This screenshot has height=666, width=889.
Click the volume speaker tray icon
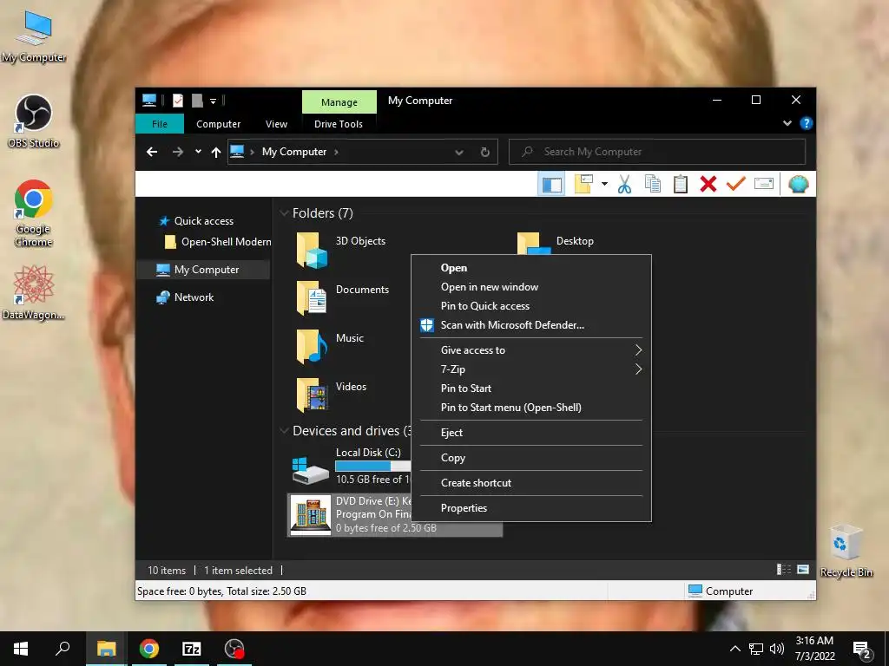pyautogui.click(x=777, y=649)
